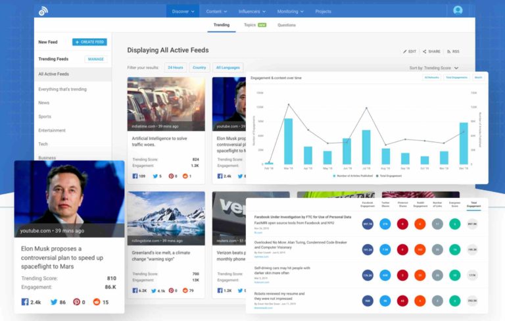505x321 pixels.
Task: Click Pinterest icon on the large Elon Musk card
Action: [76, 302]
